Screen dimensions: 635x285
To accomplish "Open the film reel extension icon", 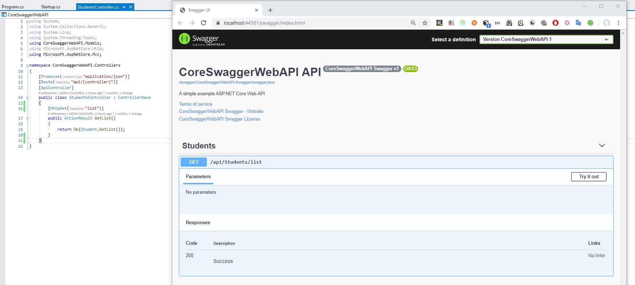I will [544, 23].
